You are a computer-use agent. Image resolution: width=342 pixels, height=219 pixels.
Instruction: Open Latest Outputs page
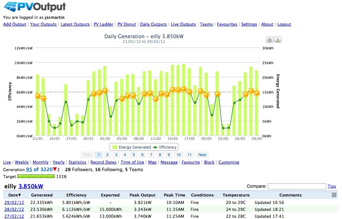(75, 24)
